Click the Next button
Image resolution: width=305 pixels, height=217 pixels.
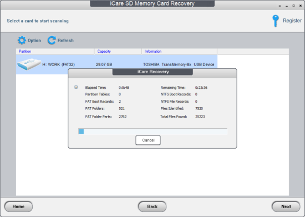pyautogui.click(x=286, y=206)
